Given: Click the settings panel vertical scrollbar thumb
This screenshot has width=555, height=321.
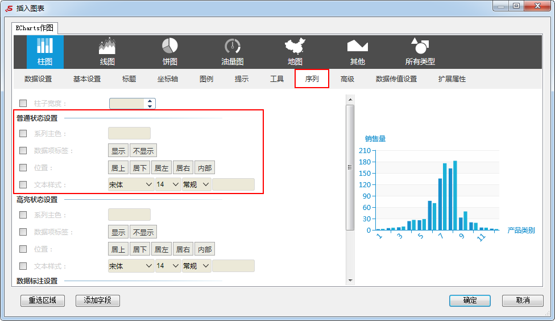Looking at the screenshot, I should coord(350,167).
